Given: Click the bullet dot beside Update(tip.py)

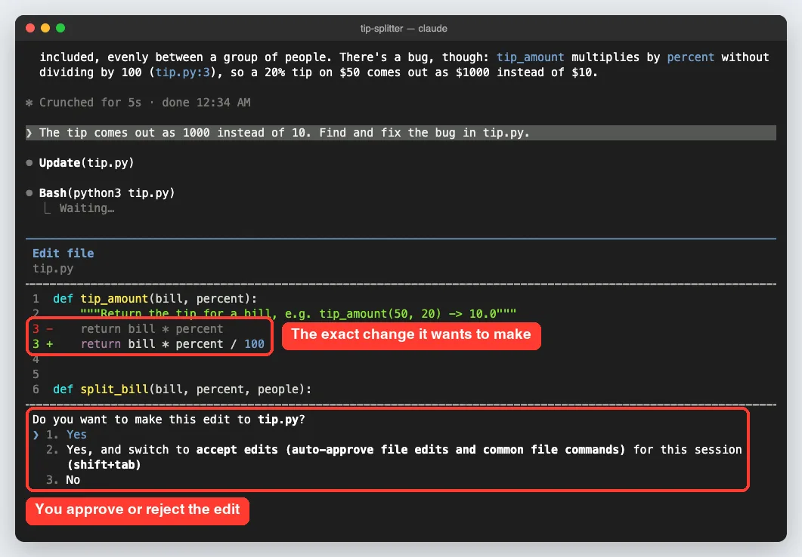Looking at the screenshot, I should (x=29, y=163).
